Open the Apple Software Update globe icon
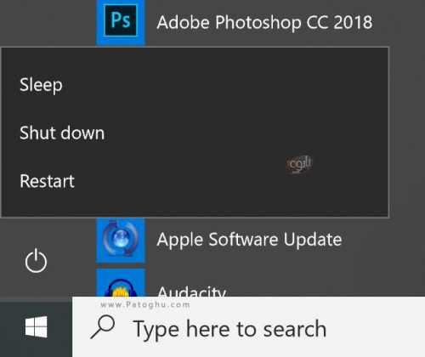This screenshot has width=425, height=357. 121,240
